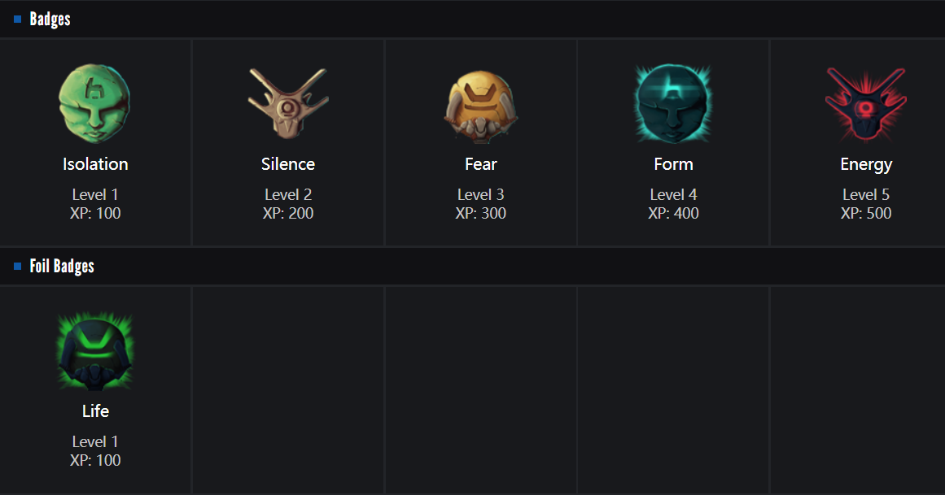Click the Badges section header title

coord(50,20)
